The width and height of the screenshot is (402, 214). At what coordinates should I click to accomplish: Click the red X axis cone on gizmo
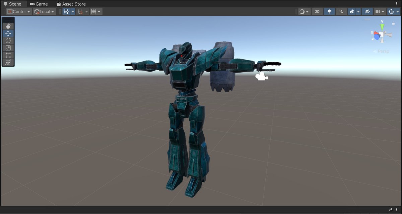point(376,33)
